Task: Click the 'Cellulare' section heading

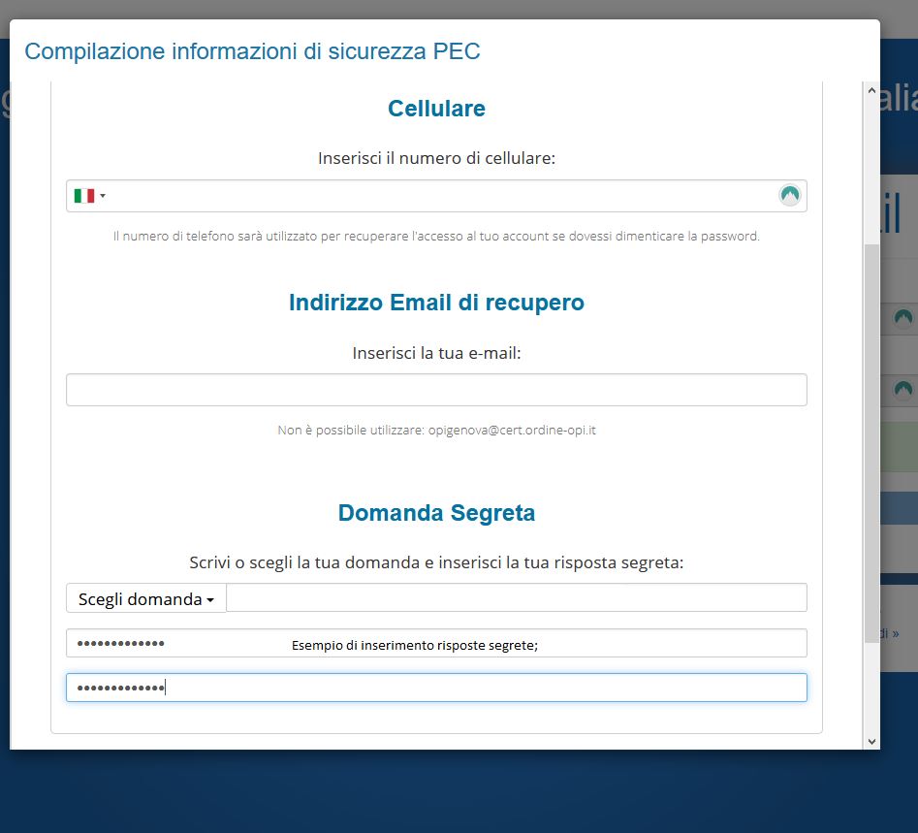Action: click(436, 109)
